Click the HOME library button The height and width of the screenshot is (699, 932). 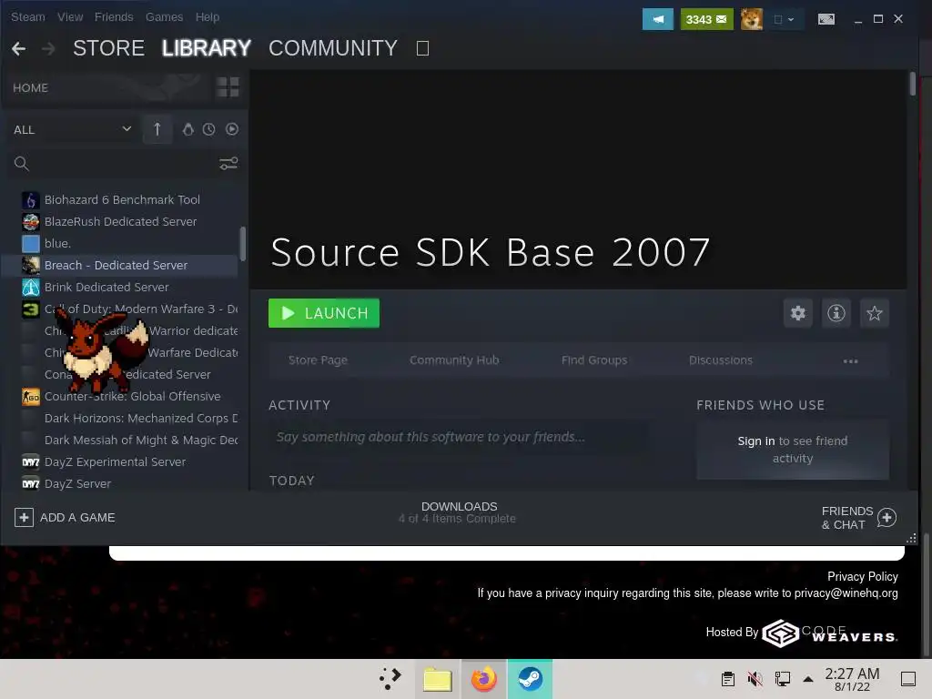(x=30, y=88)
